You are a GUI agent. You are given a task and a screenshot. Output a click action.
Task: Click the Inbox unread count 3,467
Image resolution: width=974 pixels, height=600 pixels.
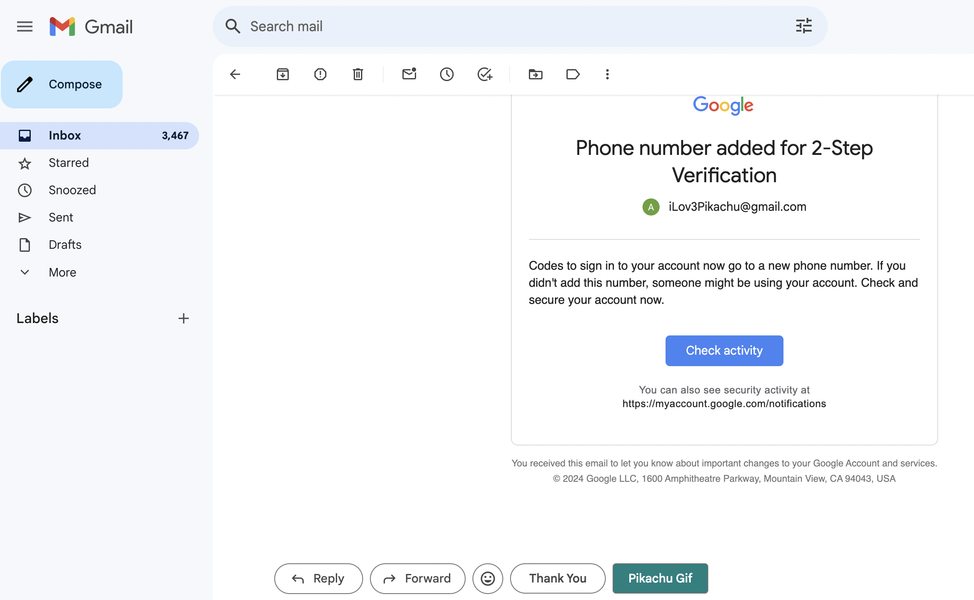[x=175, y=135]
